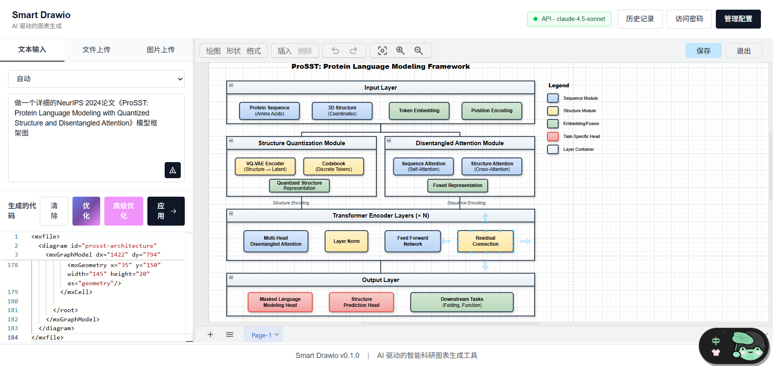
Task: Click the 清除 clear button
Action: pos(54,211)
